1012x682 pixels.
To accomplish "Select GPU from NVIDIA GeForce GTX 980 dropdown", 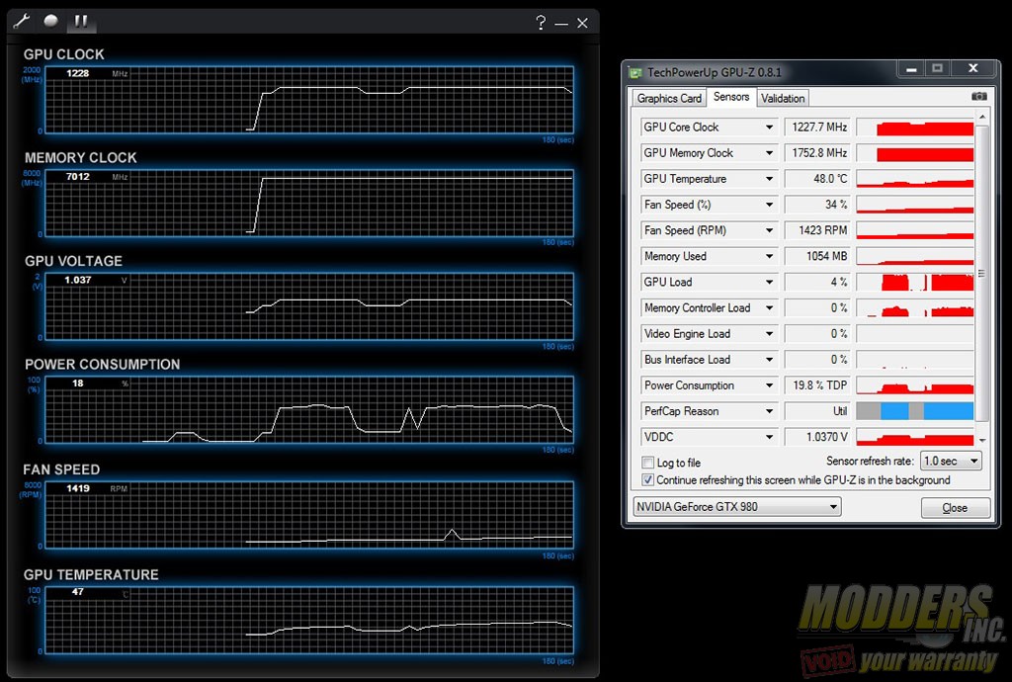I will [736, 506].
